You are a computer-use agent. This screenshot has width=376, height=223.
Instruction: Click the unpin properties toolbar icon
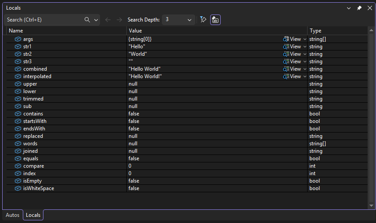click(203, 20)
